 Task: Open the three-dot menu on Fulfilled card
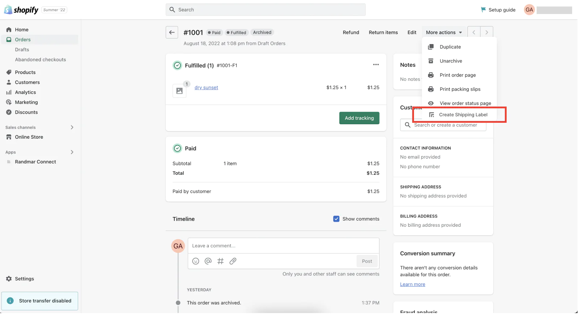pyautogui.click(x=376, y=65)
